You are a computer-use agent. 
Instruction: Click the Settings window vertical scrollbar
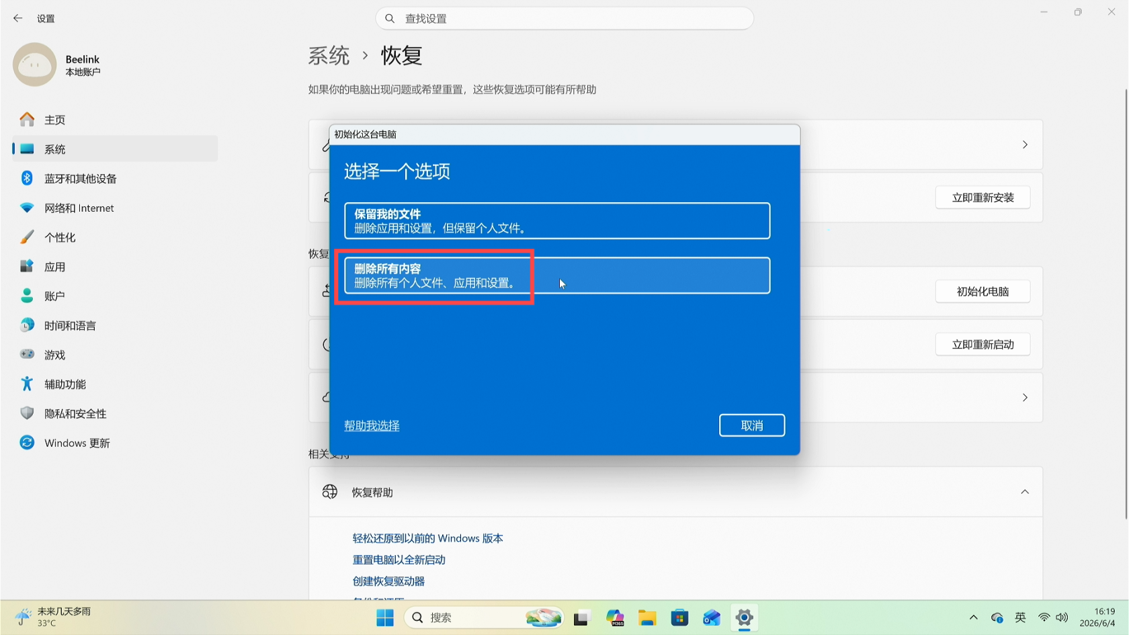1126,303
